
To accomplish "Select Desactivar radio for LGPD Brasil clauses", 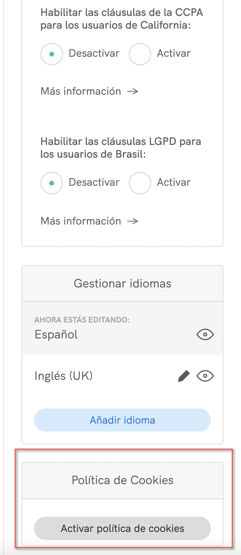I will click(52, 183).
